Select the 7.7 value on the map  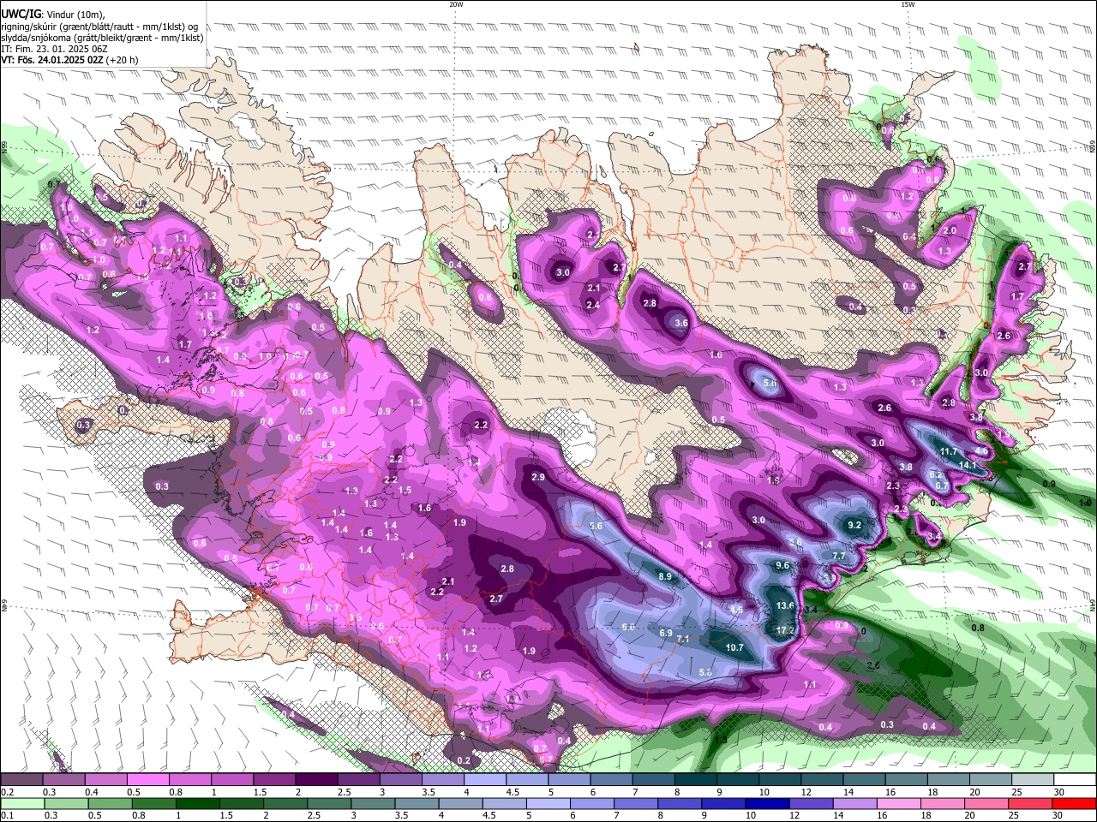click(839, 556)
